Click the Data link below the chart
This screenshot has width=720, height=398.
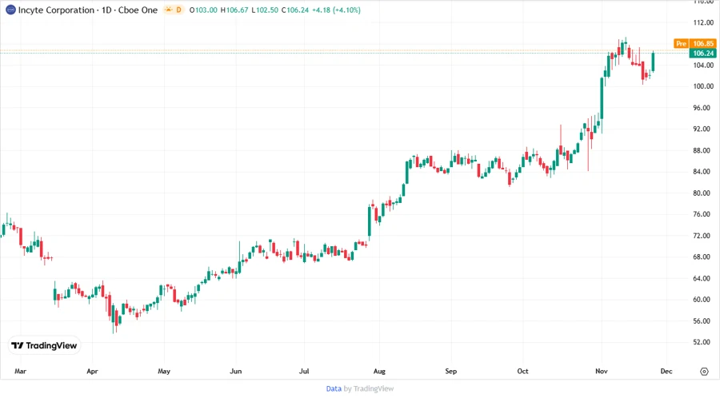(x=334, y=388)
